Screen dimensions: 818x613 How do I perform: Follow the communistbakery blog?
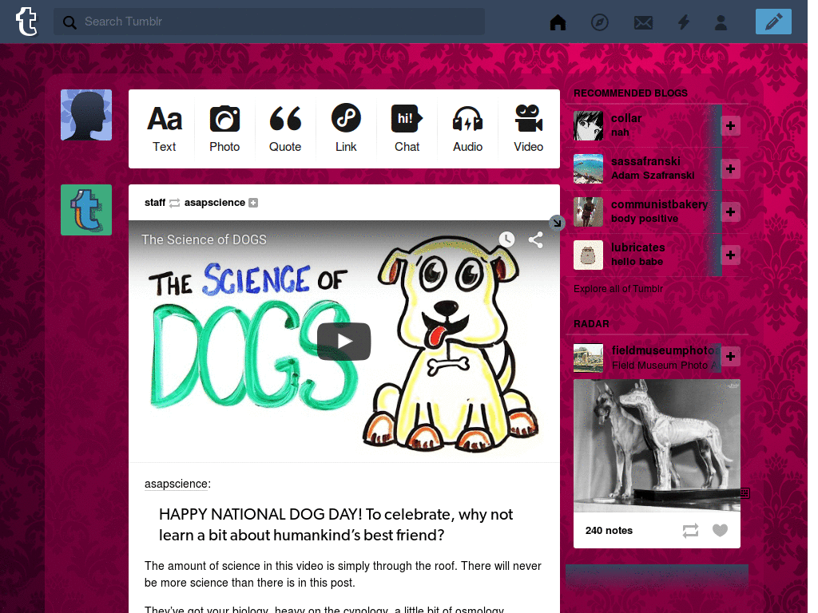730,212
